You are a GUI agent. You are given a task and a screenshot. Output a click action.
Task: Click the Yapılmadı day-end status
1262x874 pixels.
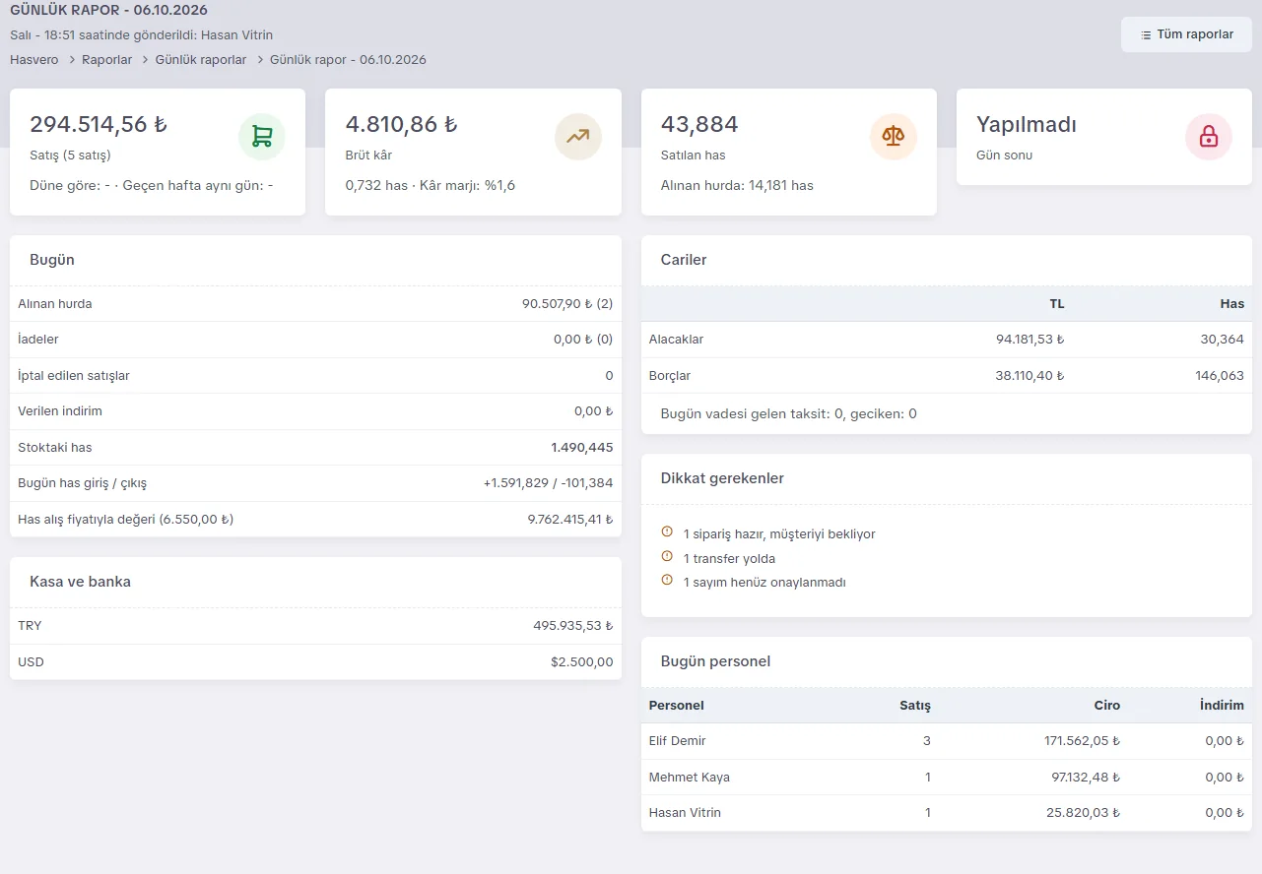tap(1027, 125)
